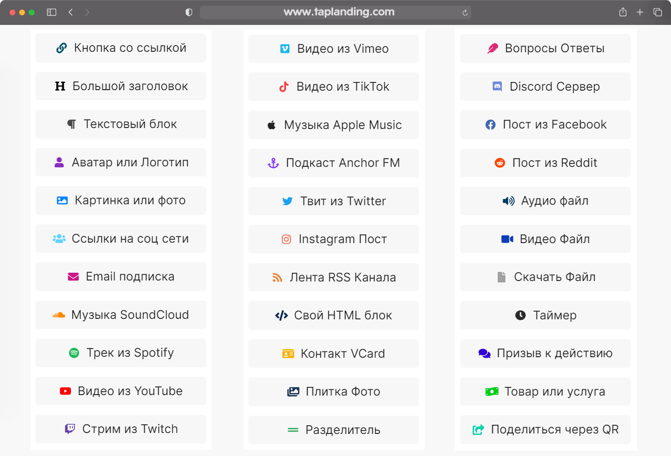This screenshot has width=671, height=456.
Task: Click the red YouTube play icon
Action: [x=65, y=391]
